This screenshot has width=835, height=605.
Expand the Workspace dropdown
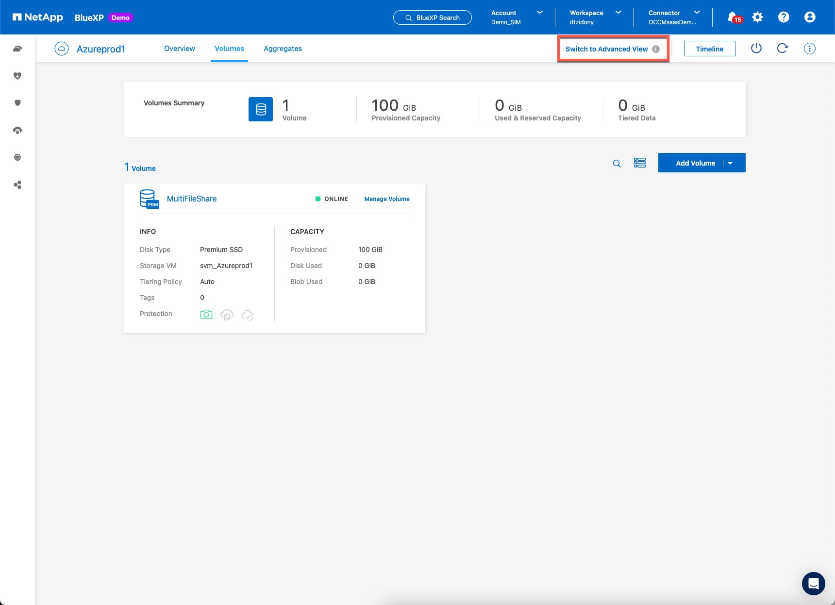(618, 13)
